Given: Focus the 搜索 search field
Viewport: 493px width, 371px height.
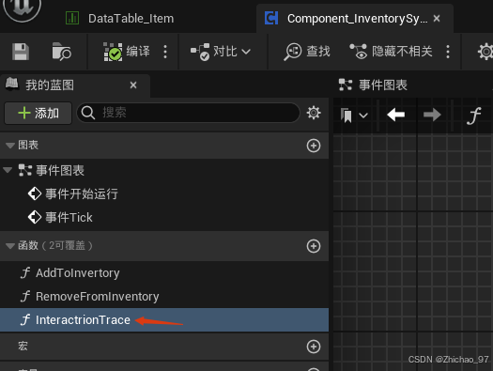Looking at the screenshot, I should 188,113.
